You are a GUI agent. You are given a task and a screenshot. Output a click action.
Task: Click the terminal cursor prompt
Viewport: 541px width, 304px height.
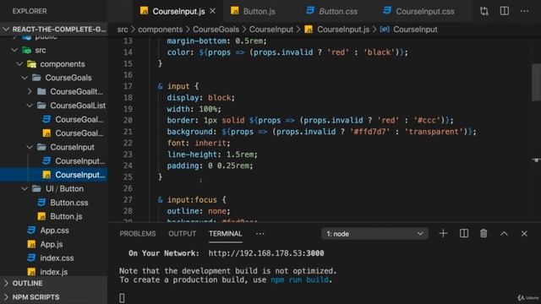coord(122,298)
